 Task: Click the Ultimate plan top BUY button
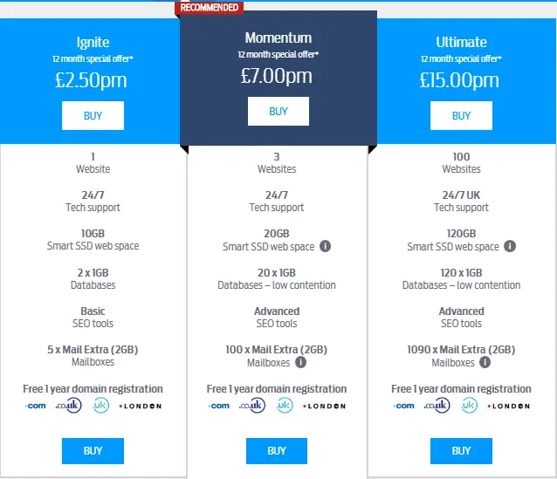[x=461, y=115]
